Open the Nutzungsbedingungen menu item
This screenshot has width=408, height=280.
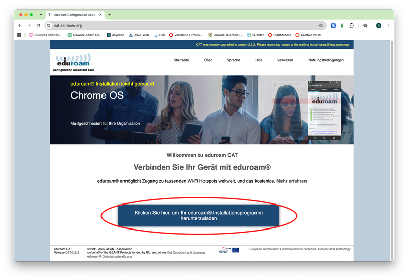click(326, 60)
